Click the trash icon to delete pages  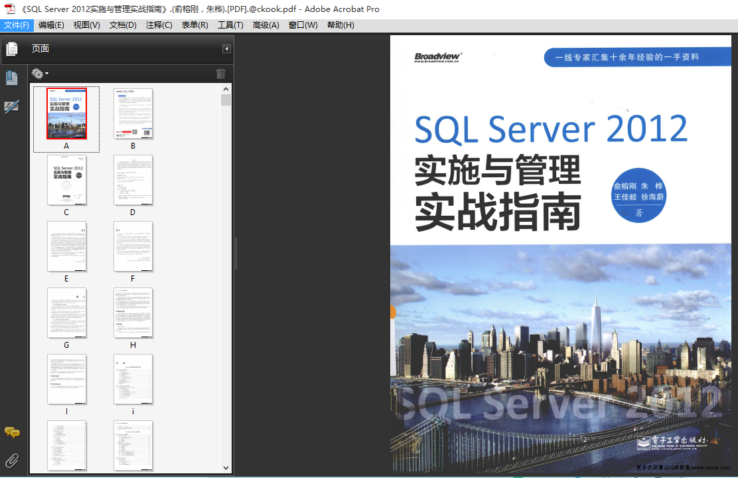[x=221, y=74]
